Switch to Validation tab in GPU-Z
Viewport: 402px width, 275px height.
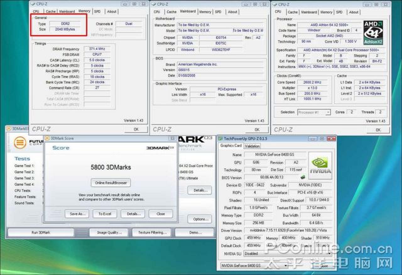coord(252,146)
